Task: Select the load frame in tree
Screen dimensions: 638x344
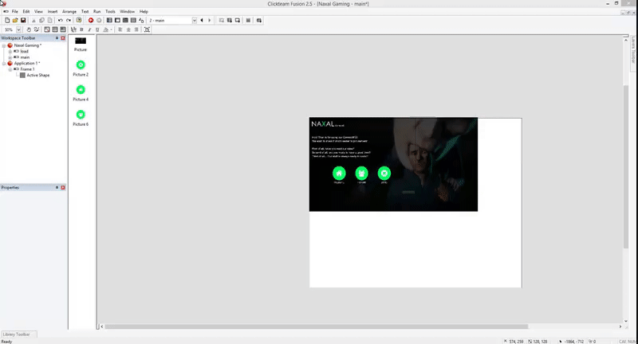Action: pos(25,52)
